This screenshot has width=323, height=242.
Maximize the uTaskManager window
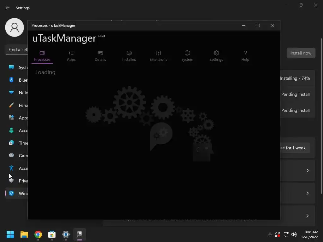(x=258, y=26)
